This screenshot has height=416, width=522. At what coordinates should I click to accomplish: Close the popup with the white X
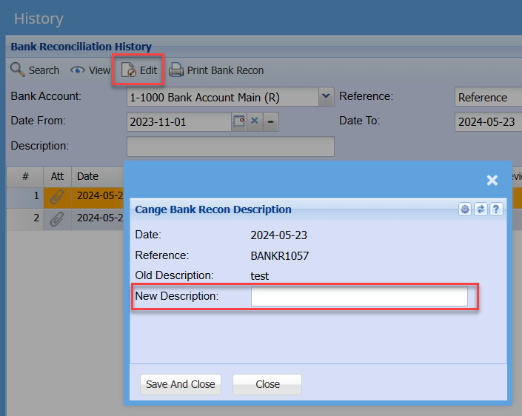[x=492, y=180]
